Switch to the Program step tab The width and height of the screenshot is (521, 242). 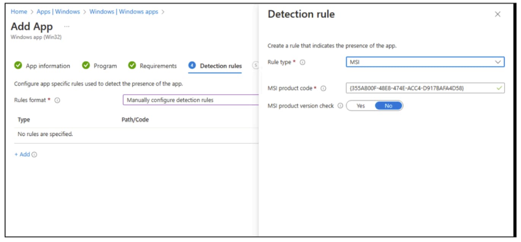105,66
